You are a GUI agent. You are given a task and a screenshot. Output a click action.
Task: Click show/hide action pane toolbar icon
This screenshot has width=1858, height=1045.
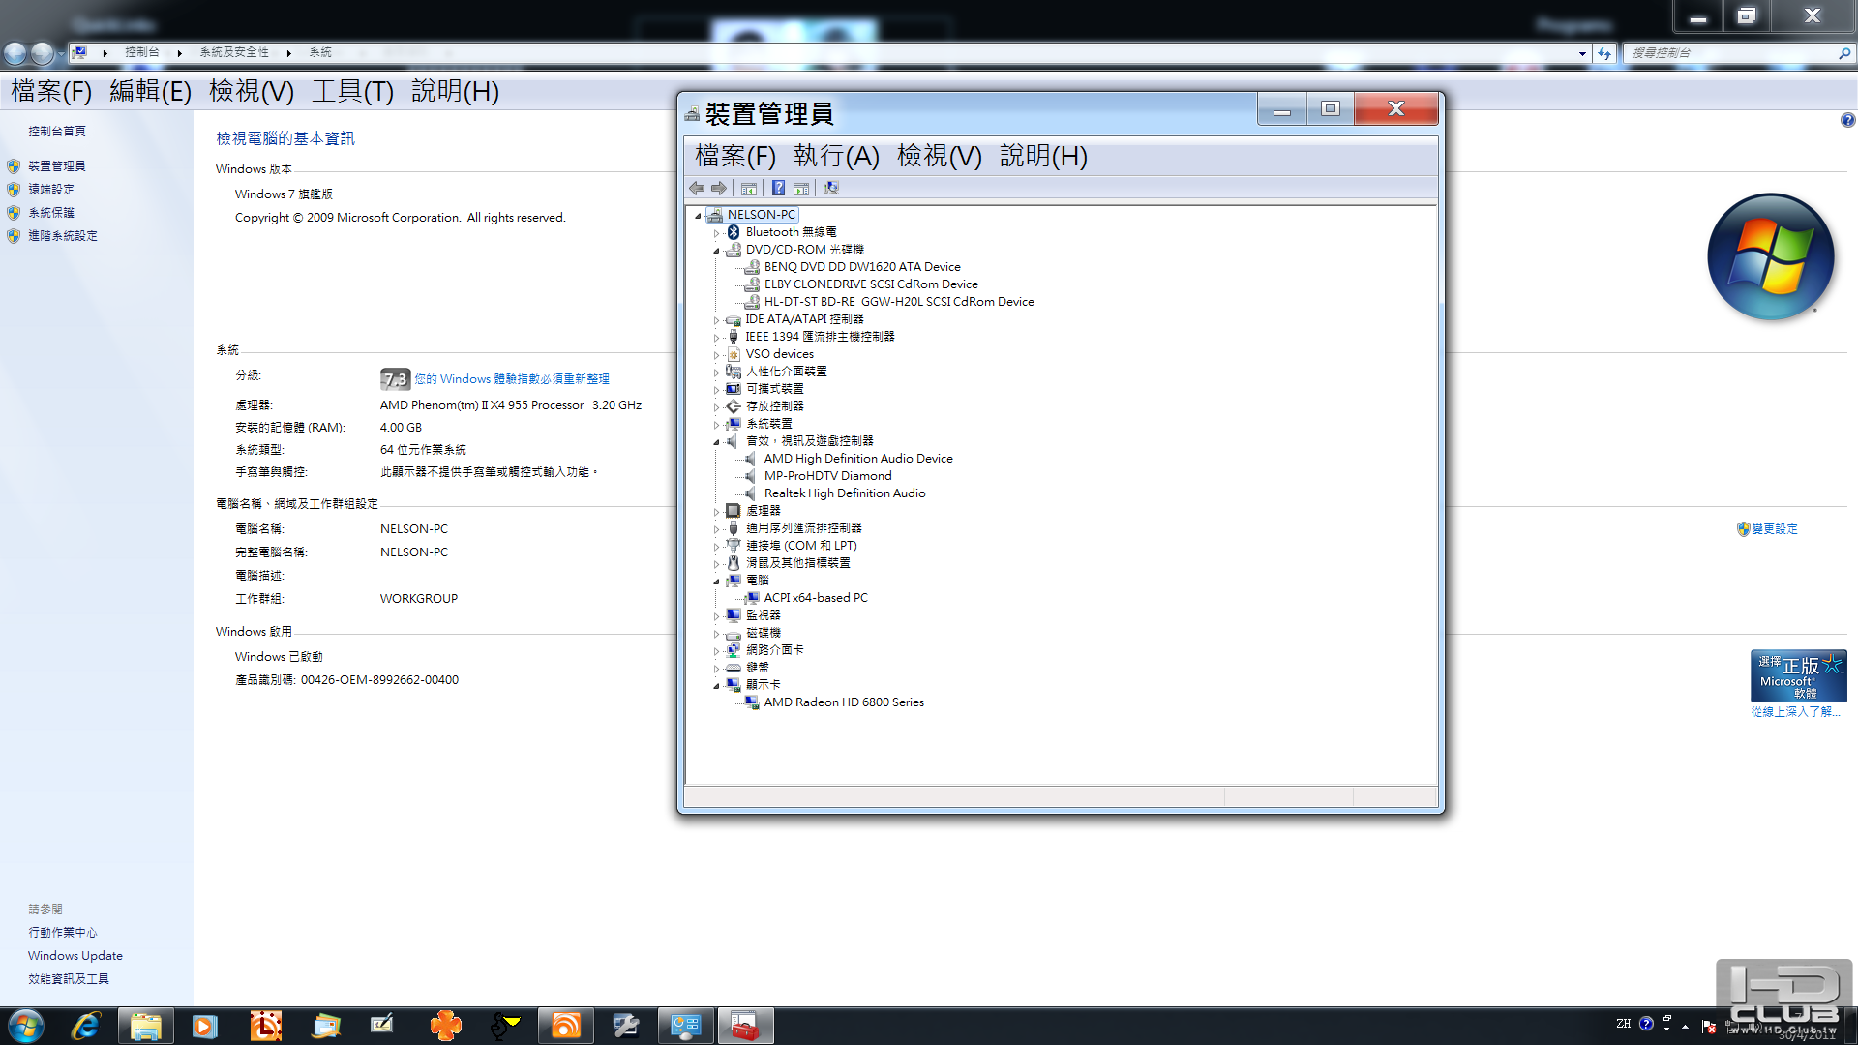click(801, 188)
